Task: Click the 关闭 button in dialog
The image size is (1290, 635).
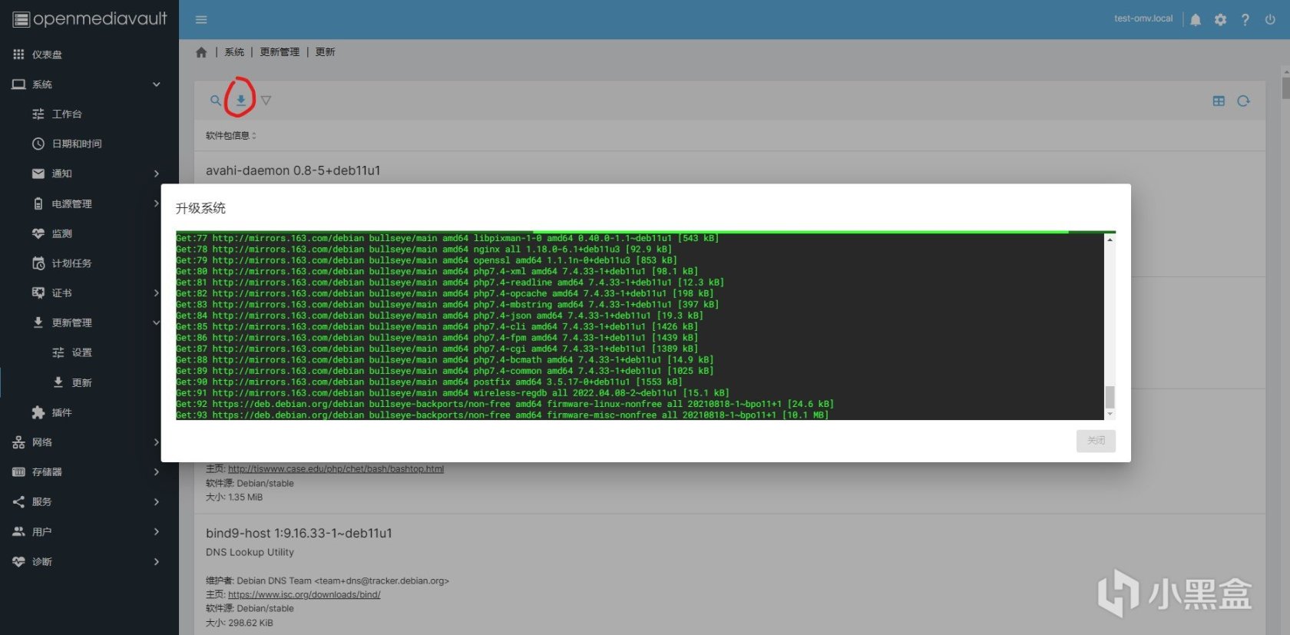Action: pos(1096,441)
